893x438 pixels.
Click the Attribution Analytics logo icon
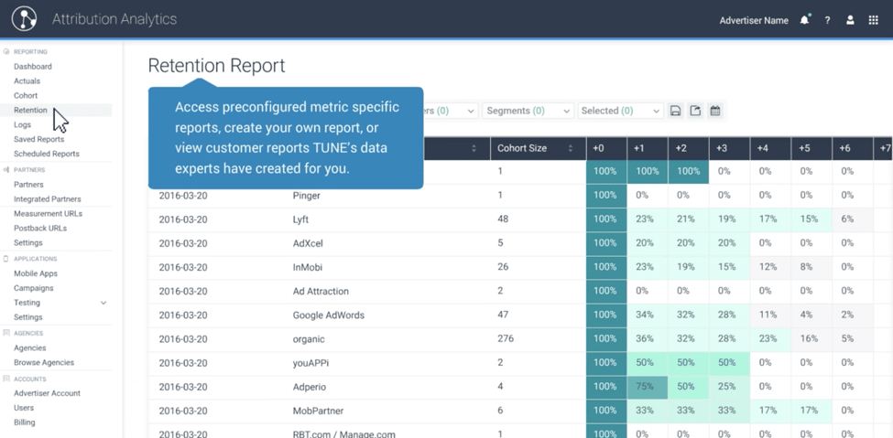click(x=24, y=19)
